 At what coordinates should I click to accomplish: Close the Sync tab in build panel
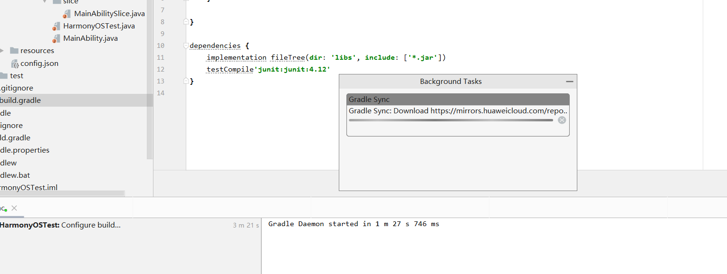14,208
